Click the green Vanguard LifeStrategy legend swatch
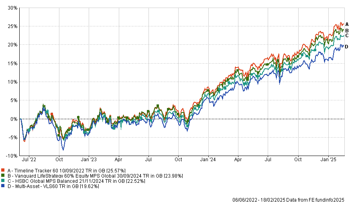The width and height of the screenshot is (350, 202). 3,176
